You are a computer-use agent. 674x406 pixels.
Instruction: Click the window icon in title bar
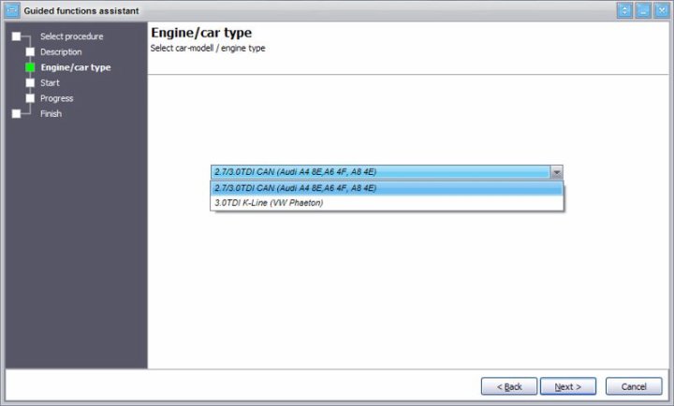click(x=12, y=10)
